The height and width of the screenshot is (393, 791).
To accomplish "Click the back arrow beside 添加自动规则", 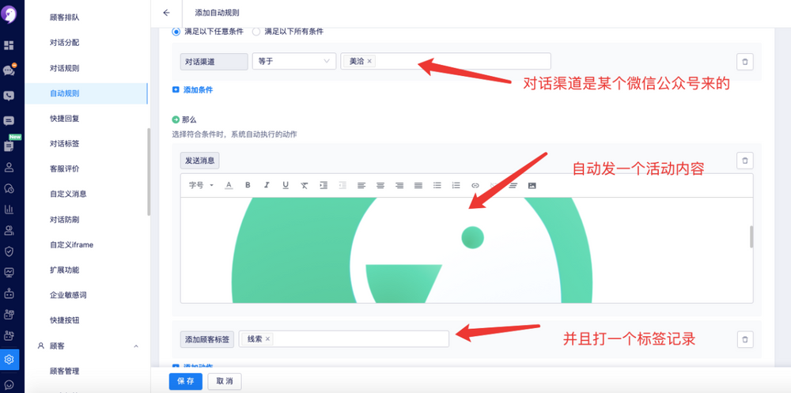I will (x=166, y=13).
